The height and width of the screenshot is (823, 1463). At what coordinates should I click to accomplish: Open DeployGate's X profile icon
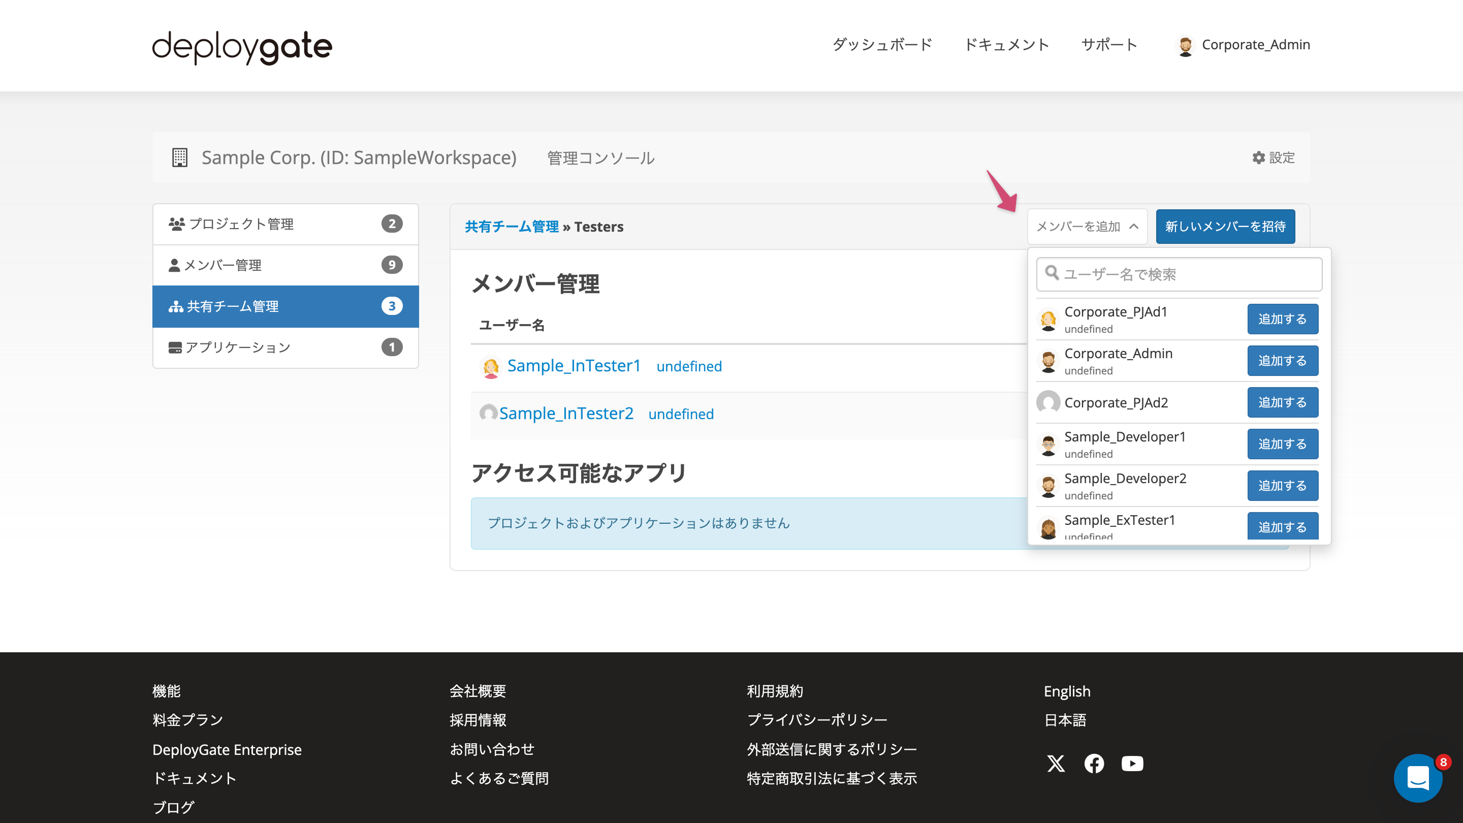1056,764
